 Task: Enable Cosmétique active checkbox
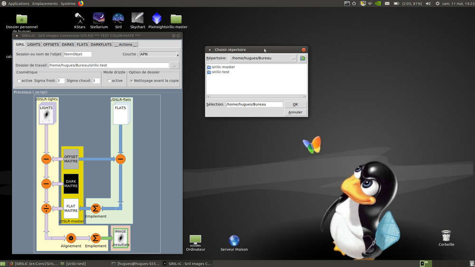click(19, 81)
